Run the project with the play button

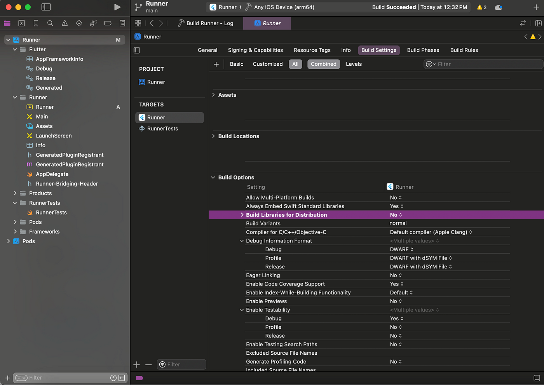[117, 7]
